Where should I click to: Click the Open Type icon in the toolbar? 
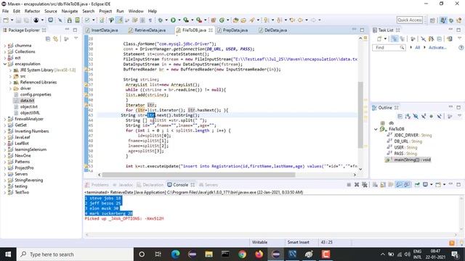click(x=235, y=20)
